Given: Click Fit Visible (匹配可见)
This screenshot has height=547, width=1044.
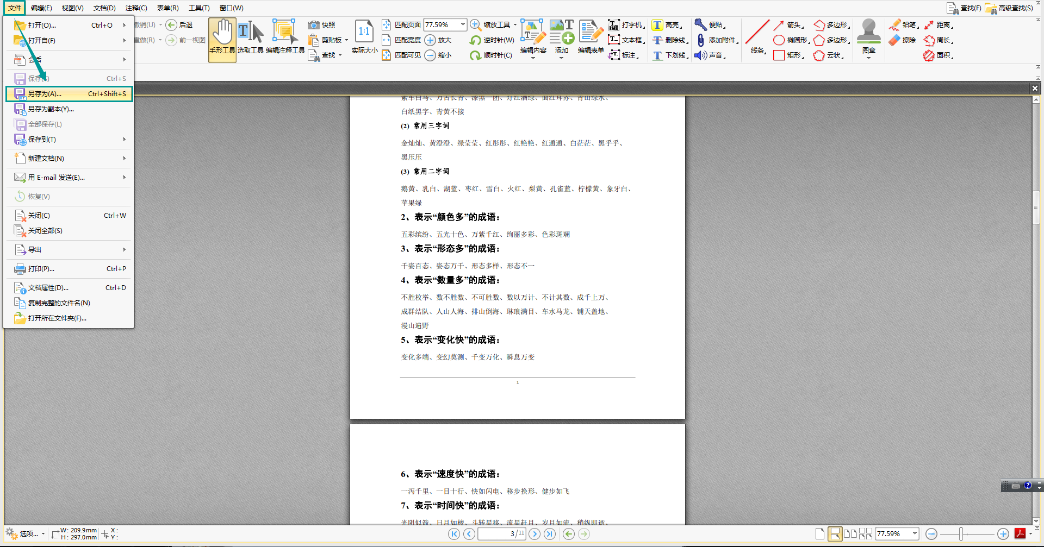Looking at the screenshot, I should [x=401, y=55].
